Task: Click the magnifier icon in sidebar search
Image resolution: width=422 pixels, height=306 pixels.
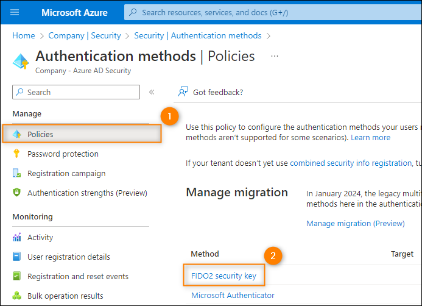Action: coord(19,92)
